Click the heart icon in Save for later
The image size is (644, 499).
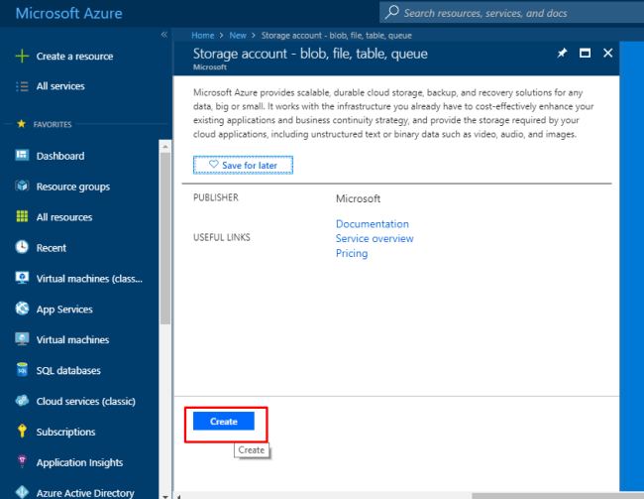coord(214,164)
